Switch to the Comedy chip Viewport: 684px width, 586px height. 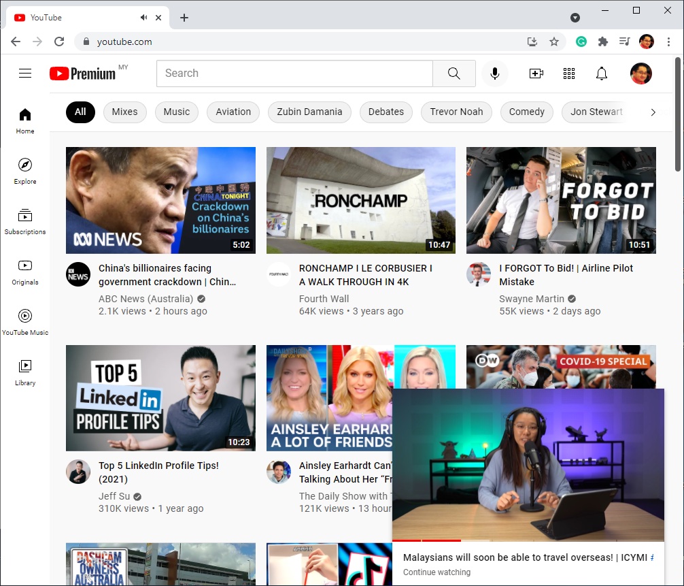527,112
